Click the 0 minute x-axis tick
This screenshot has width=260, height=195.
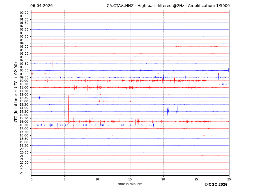click(x=31, y=179)
